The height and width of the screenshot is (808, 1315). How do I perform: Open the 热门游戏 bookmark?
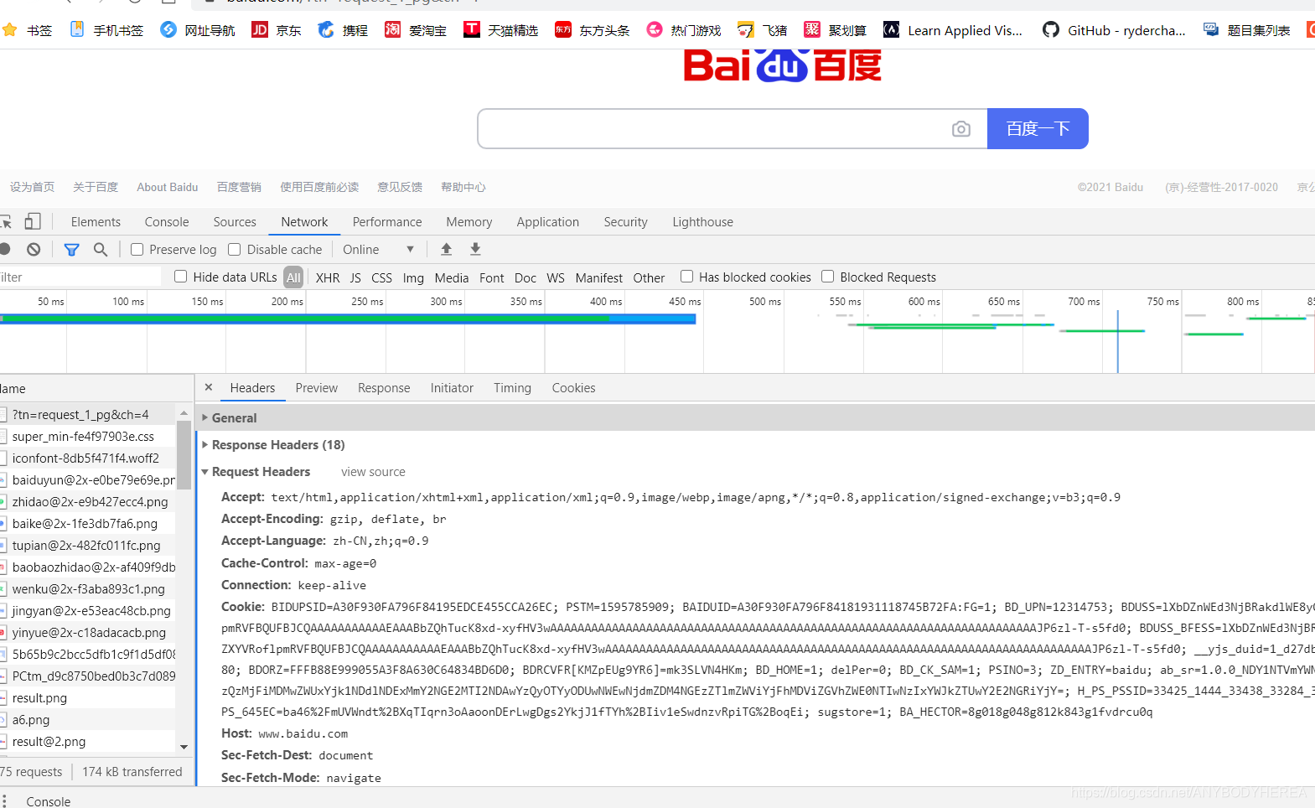pos(684,30)
